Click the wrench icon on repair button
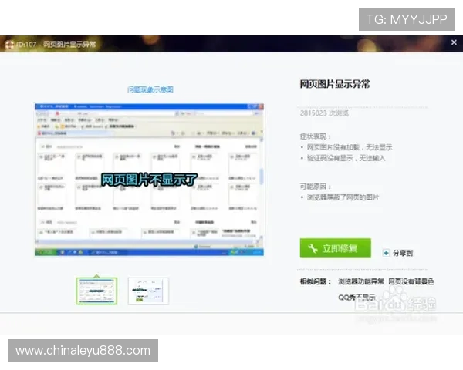Image resolution: width=463 pixels, height=370 pixels. pyautogui.click(x=313, y=248)
